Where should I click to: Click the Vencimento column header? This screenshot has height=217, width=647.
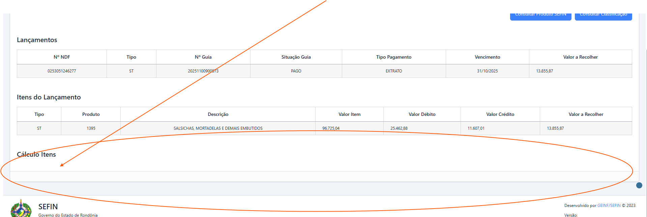[x=487, y=57]
